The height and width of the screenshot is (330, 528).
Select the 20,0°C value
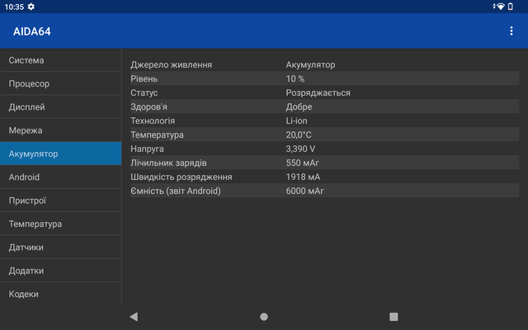(x=299, y=134)
